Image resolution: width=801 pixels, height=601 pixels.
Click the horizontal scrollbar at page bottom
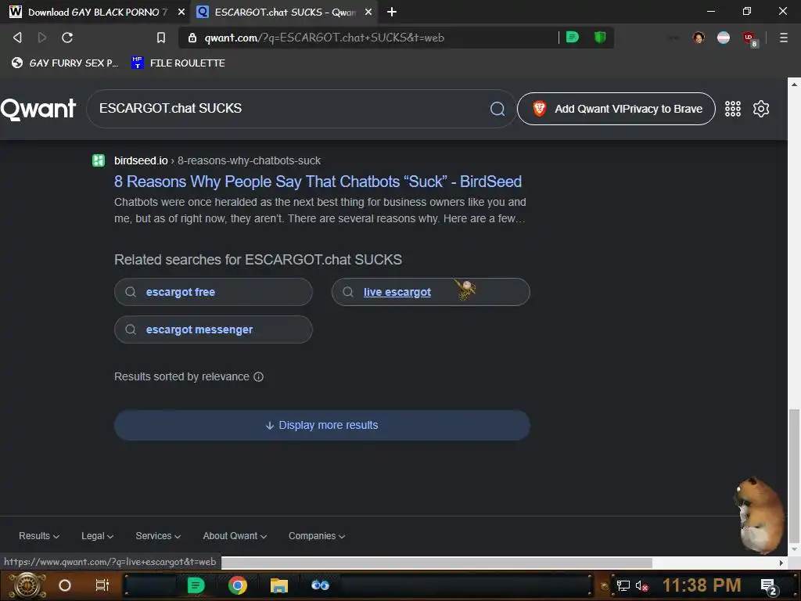(x=436, y=563)
